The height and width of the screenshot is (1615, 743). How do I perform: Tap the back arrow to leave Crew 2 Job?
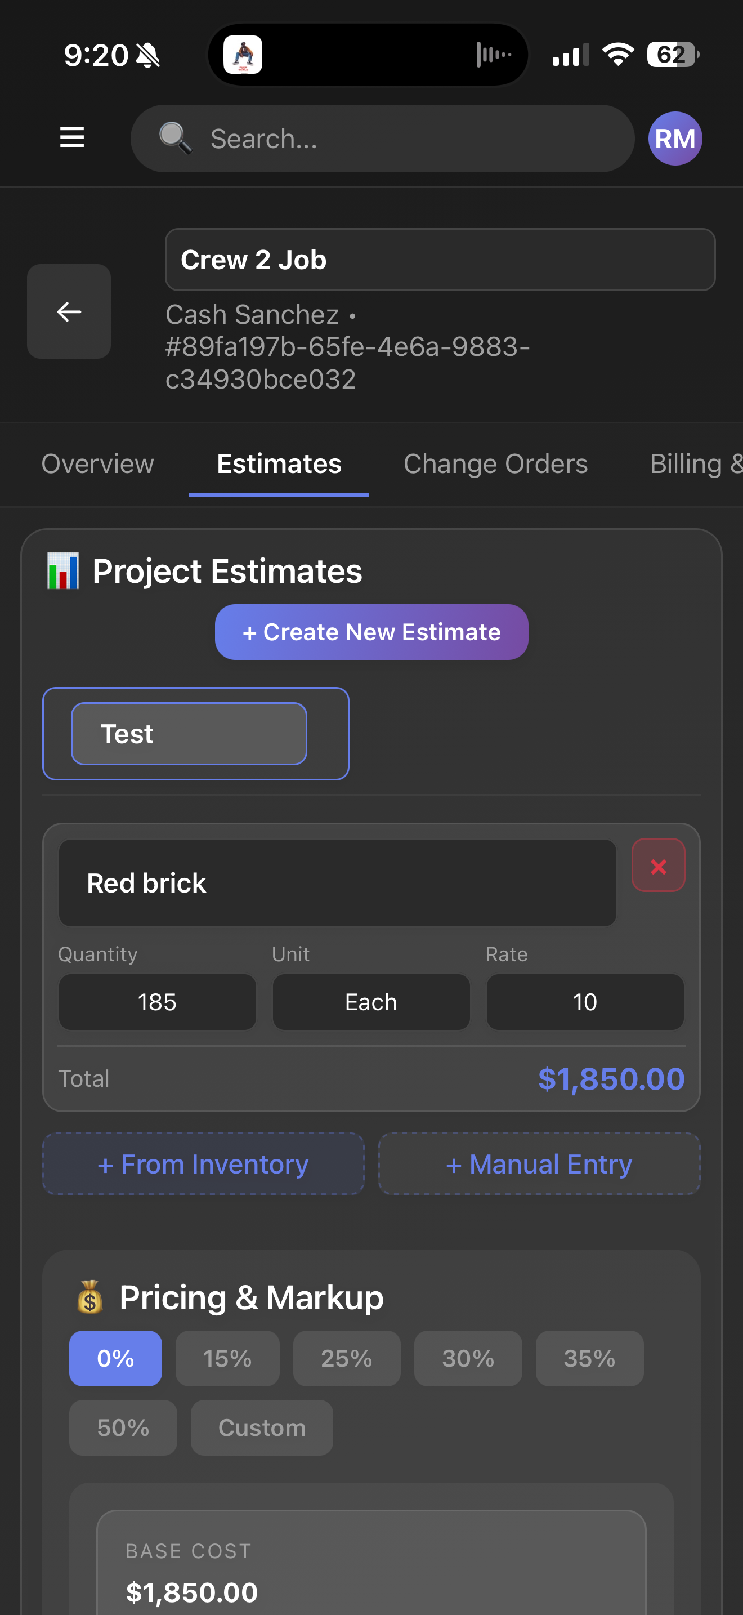pos(68,311)
